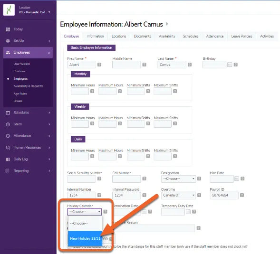The width and height of the screenshot is (280, 254).
Task: Switch to the Information tab
Action: [x=95, y=36]
